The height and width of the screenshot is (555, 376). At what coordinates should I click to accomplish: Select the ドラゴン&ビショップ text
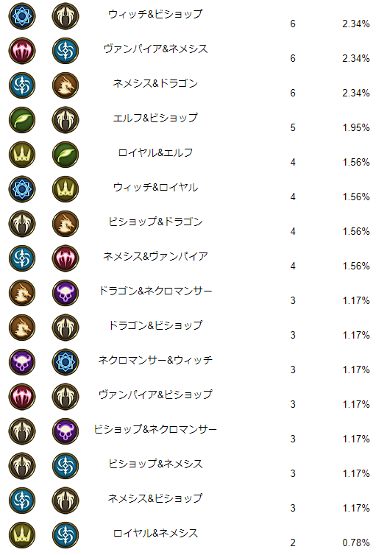pos(155,325)
